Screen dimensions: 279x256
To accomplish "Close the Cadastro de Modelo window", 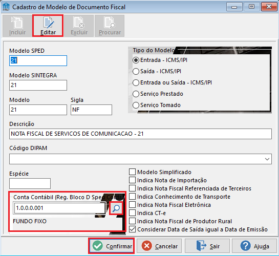I will tap(269, 7).
